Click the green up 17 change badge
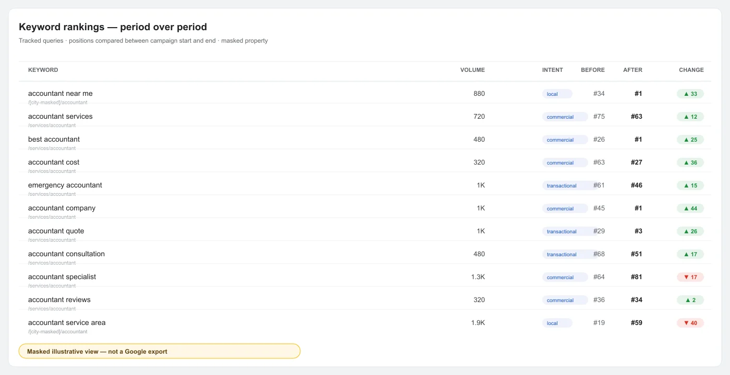730x375 pixels. pyautogui.click(x=690, y=254)
